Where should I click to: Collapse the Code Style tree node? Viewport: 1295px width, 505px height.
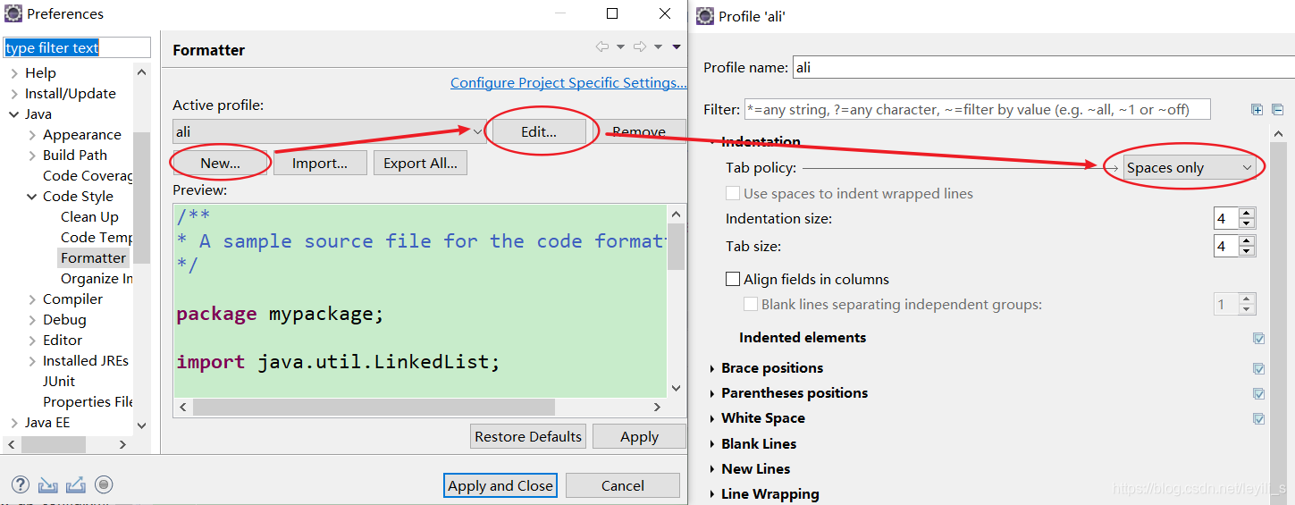32,197
